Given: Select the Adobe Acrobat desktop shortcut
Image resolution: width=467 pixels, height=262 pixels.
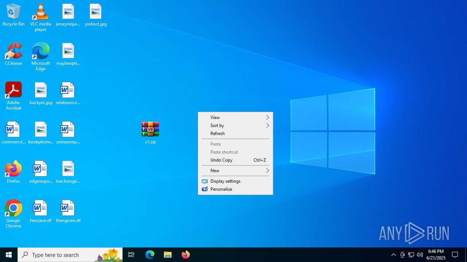Looking at the screenshot, I should 13,96.
